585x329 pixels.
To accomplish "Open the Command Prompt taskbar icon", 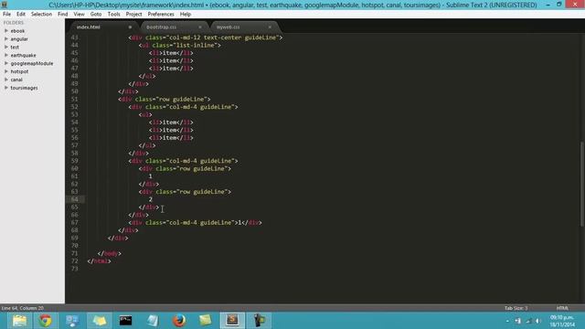I will click(125, 321).
